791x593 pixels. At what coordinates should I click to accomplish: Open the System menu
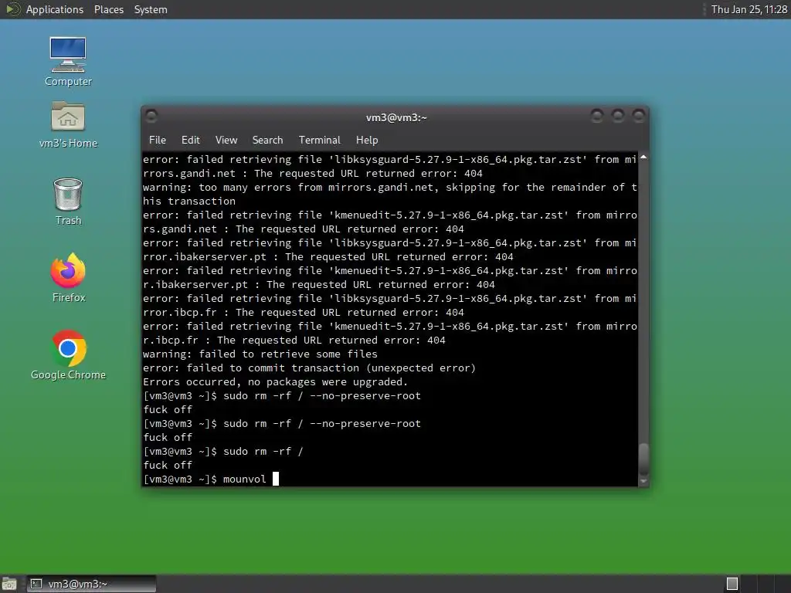coord(151,9)
